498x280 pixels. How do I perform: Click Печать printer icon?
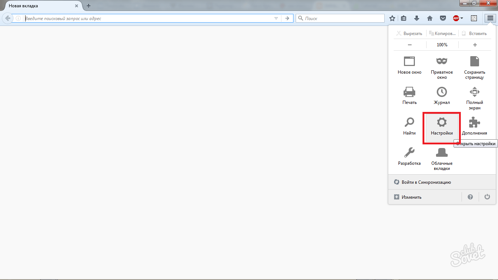click(x=409, y=96)
